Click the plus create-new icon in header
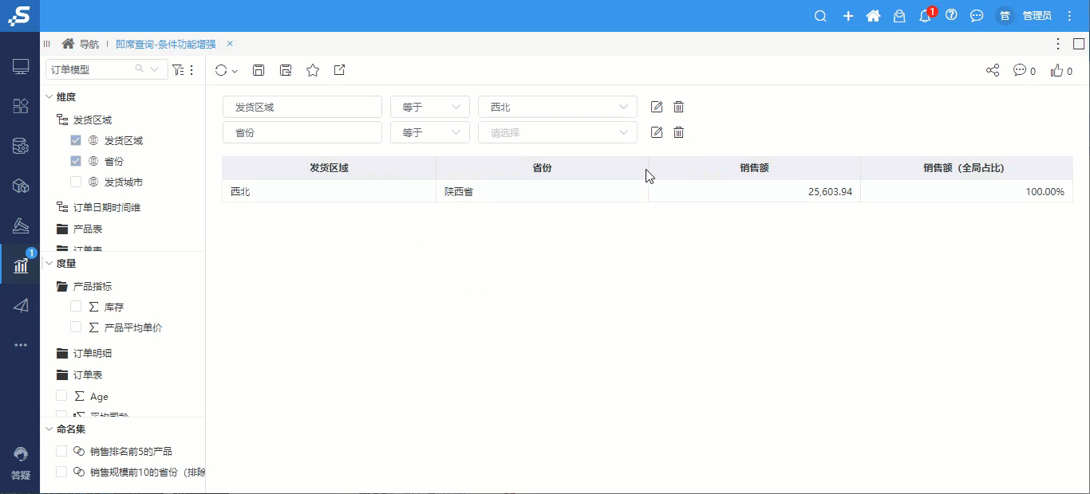Viewport: 1090px width, 494px height. coord(848,16)
